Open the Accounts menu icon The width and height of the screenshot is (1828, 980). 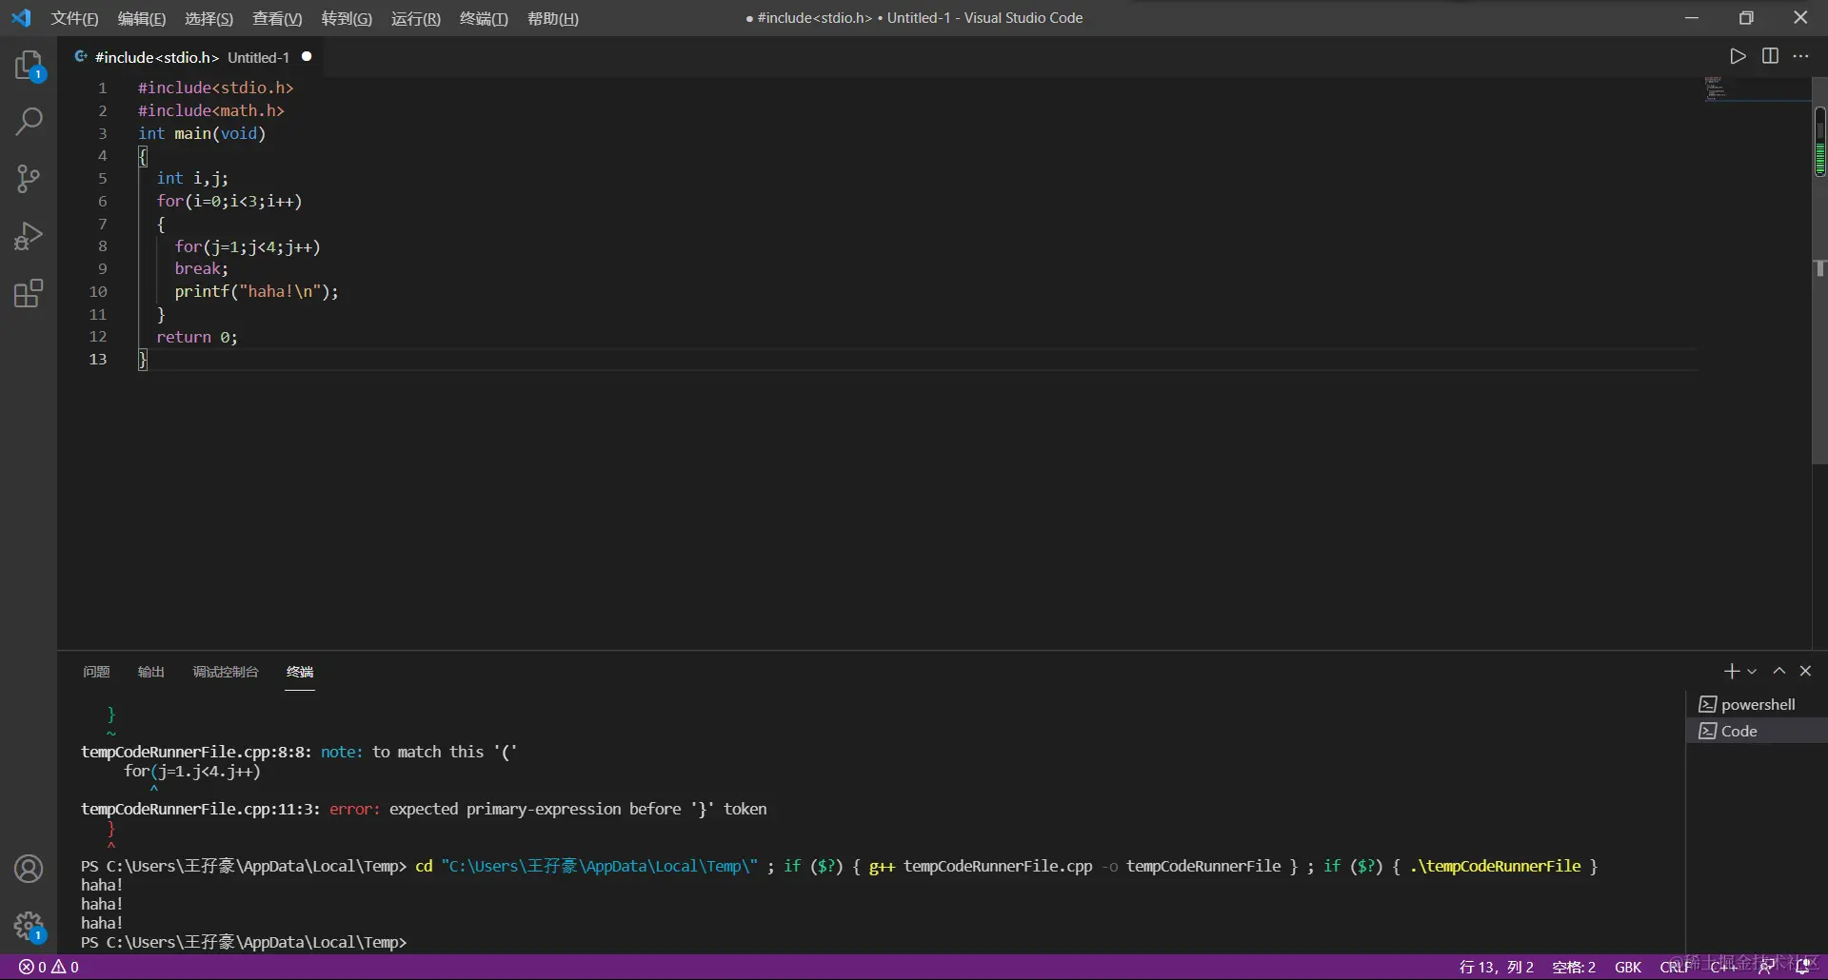coord(29,869)
